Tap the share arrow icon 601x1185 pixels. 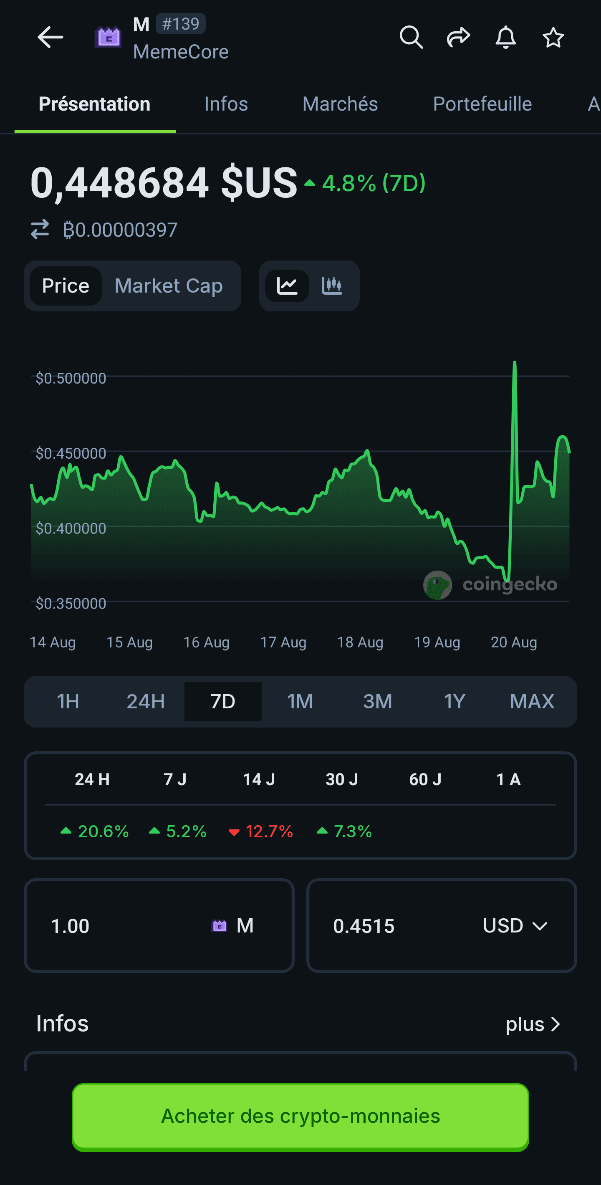coord(458,37)
